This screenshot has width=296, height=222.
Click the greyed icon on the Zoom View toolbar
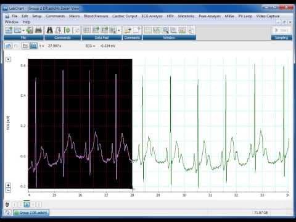pos(16,46)
